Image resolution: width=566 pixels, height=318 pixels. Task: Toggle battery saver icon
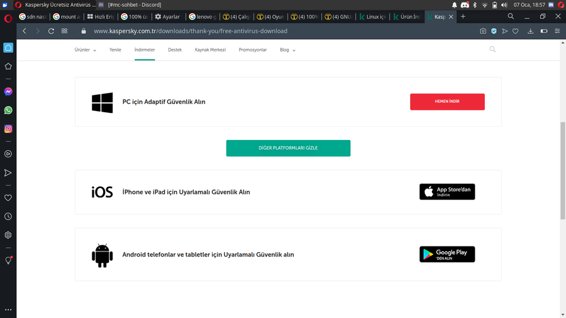tap(544, 31)
